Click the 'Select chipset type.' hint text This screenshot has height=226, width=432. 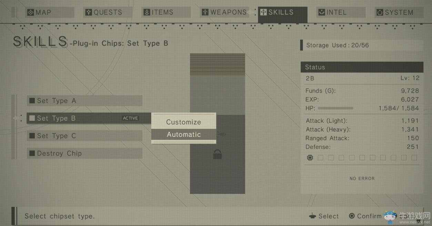(60, 216)
